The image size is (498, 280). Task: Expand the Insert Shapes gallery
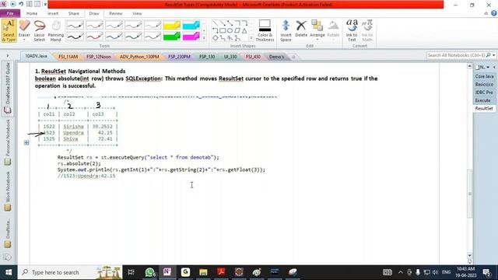(251, 38)
